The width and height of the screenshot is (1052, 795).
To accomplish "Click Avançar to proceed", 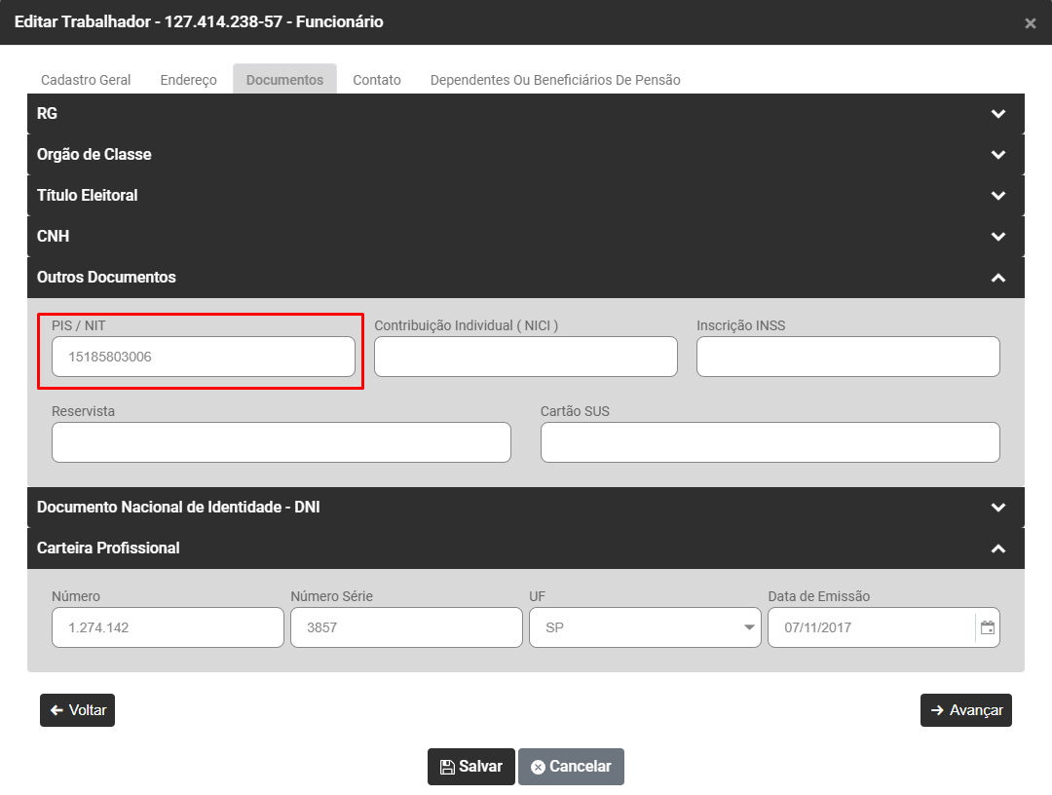I will click(x=965, y=710).
